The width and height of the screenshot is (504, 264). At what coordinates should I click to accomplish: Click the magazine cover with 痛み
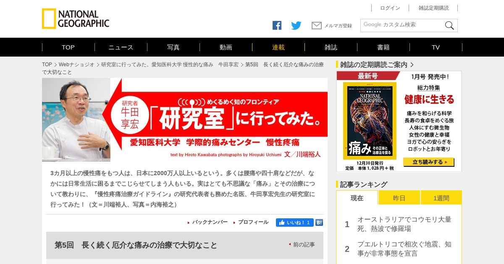[370, 121]
